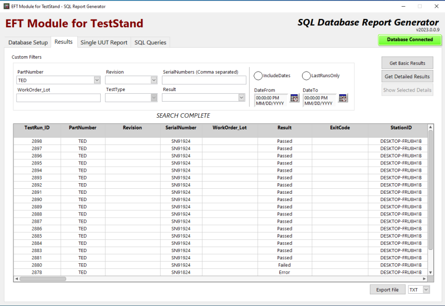This screenshot has height=306, width=445.
Task: Select TestRun_ID 2890 cell
Action: coord(37,199)
